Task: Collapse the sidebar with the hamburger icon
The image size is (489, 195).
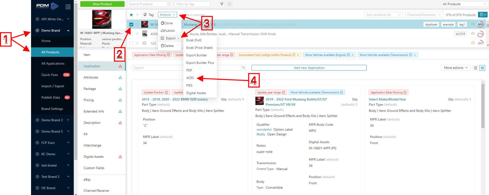Action: (x=68, y=7)
